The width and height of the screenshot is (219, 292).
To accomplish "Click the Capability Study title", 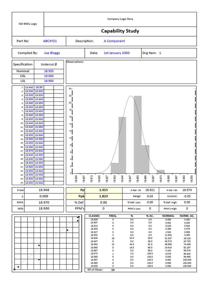I will coord(120,31).
